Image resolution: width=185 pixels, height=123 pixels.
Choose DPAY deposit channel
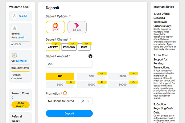[84, 47]
